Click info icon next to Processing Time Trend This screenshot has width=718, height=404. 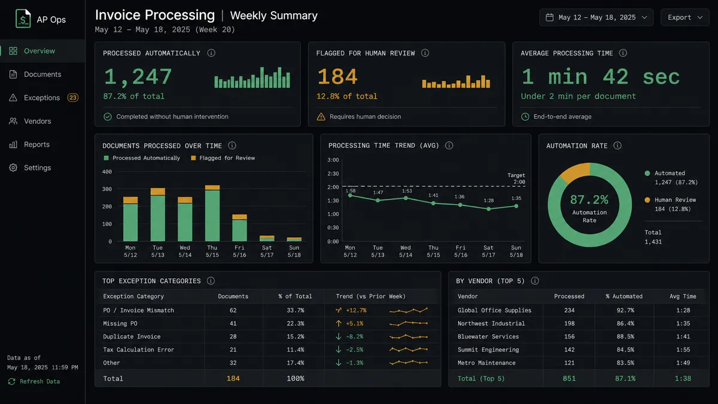(x=449, y=145)
